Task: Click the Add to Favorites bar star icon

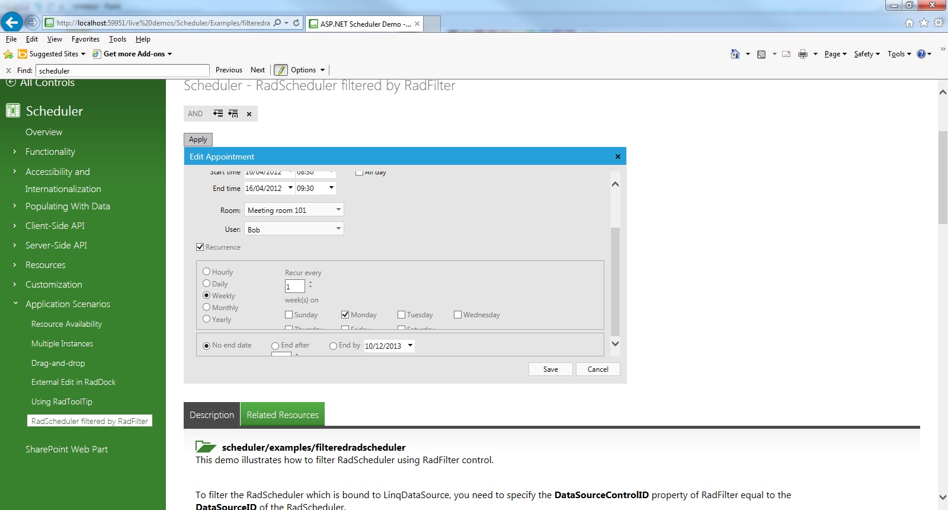Action: [x=8, y=54]
